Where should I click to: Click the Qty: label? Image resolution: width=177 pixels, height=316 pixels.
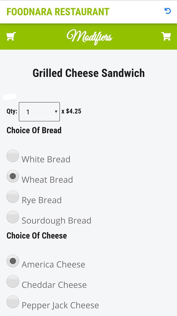pyautogui.click(x=12, y=111)
